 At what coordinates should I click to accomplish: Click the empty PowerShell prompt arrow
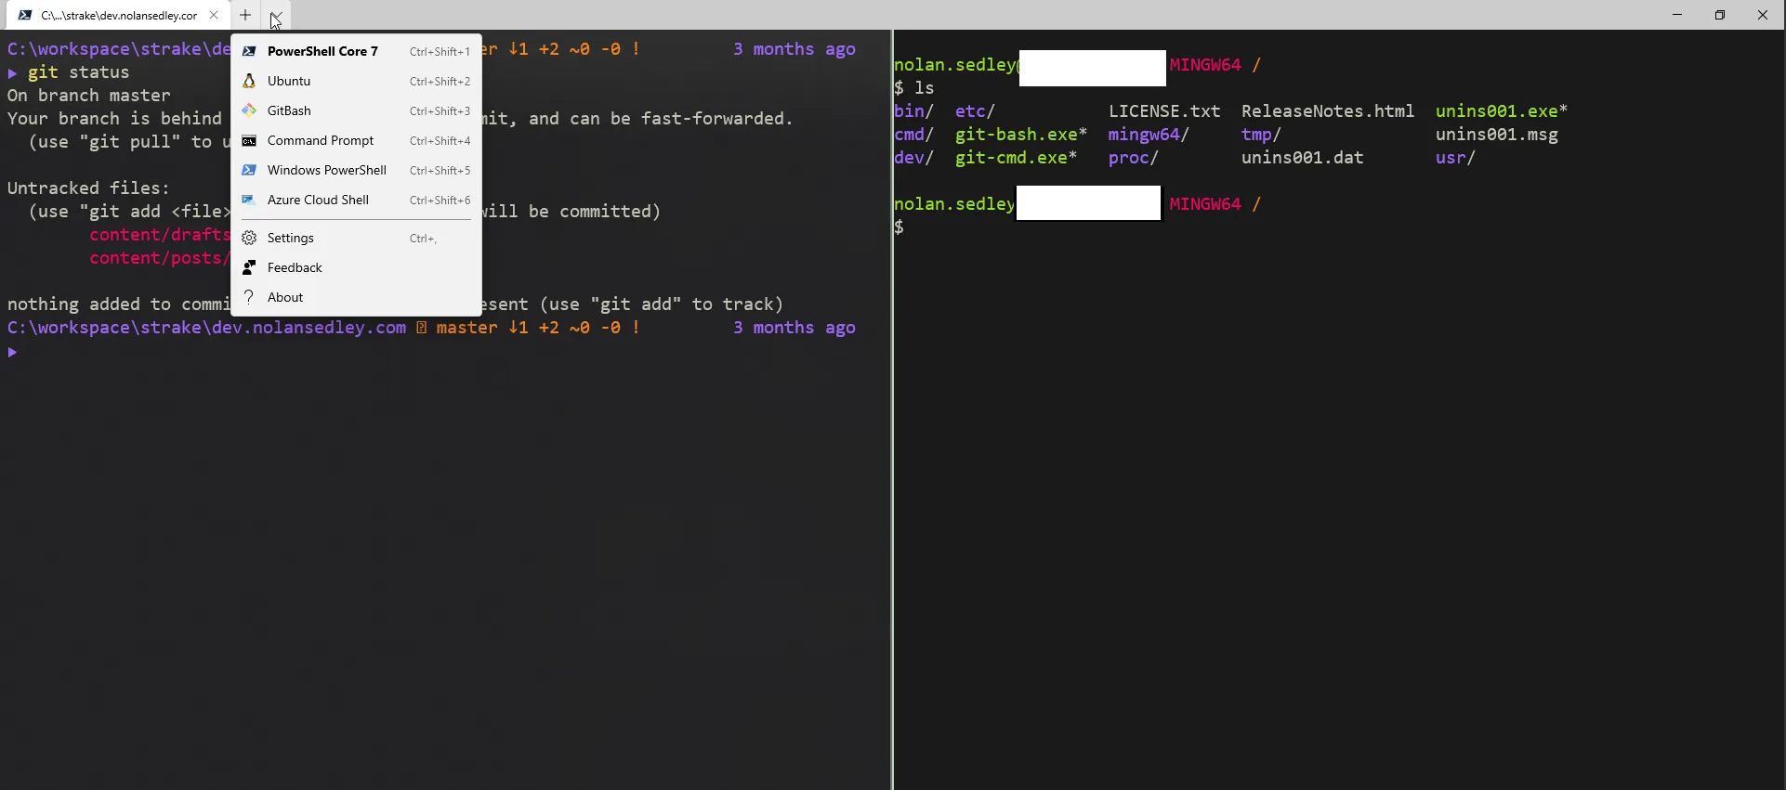click(x=12, y=352)
